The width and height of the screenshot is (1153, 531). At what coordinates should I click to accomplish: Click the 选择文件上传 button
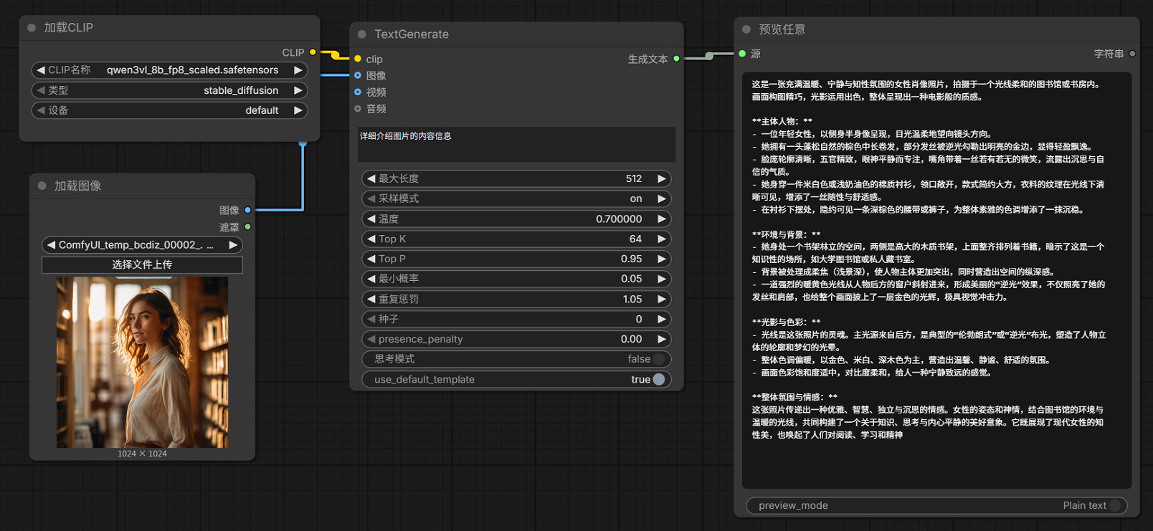[142, 265]
